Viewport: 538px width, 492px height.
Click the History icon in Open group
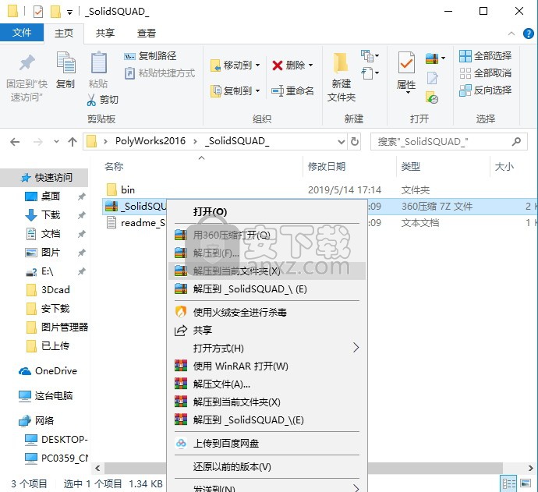[x=432, y=97]
